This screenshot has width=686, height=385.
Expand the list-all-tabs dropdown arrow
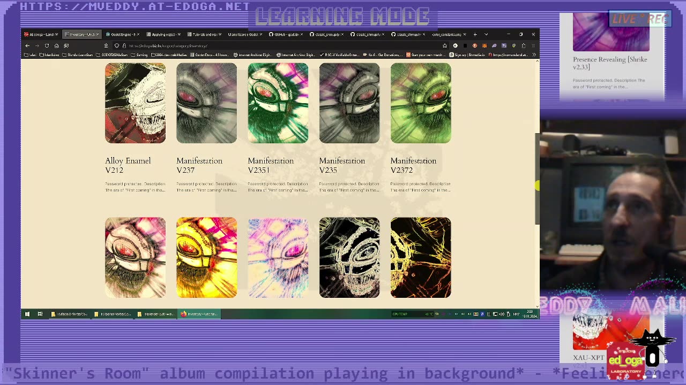486,35
